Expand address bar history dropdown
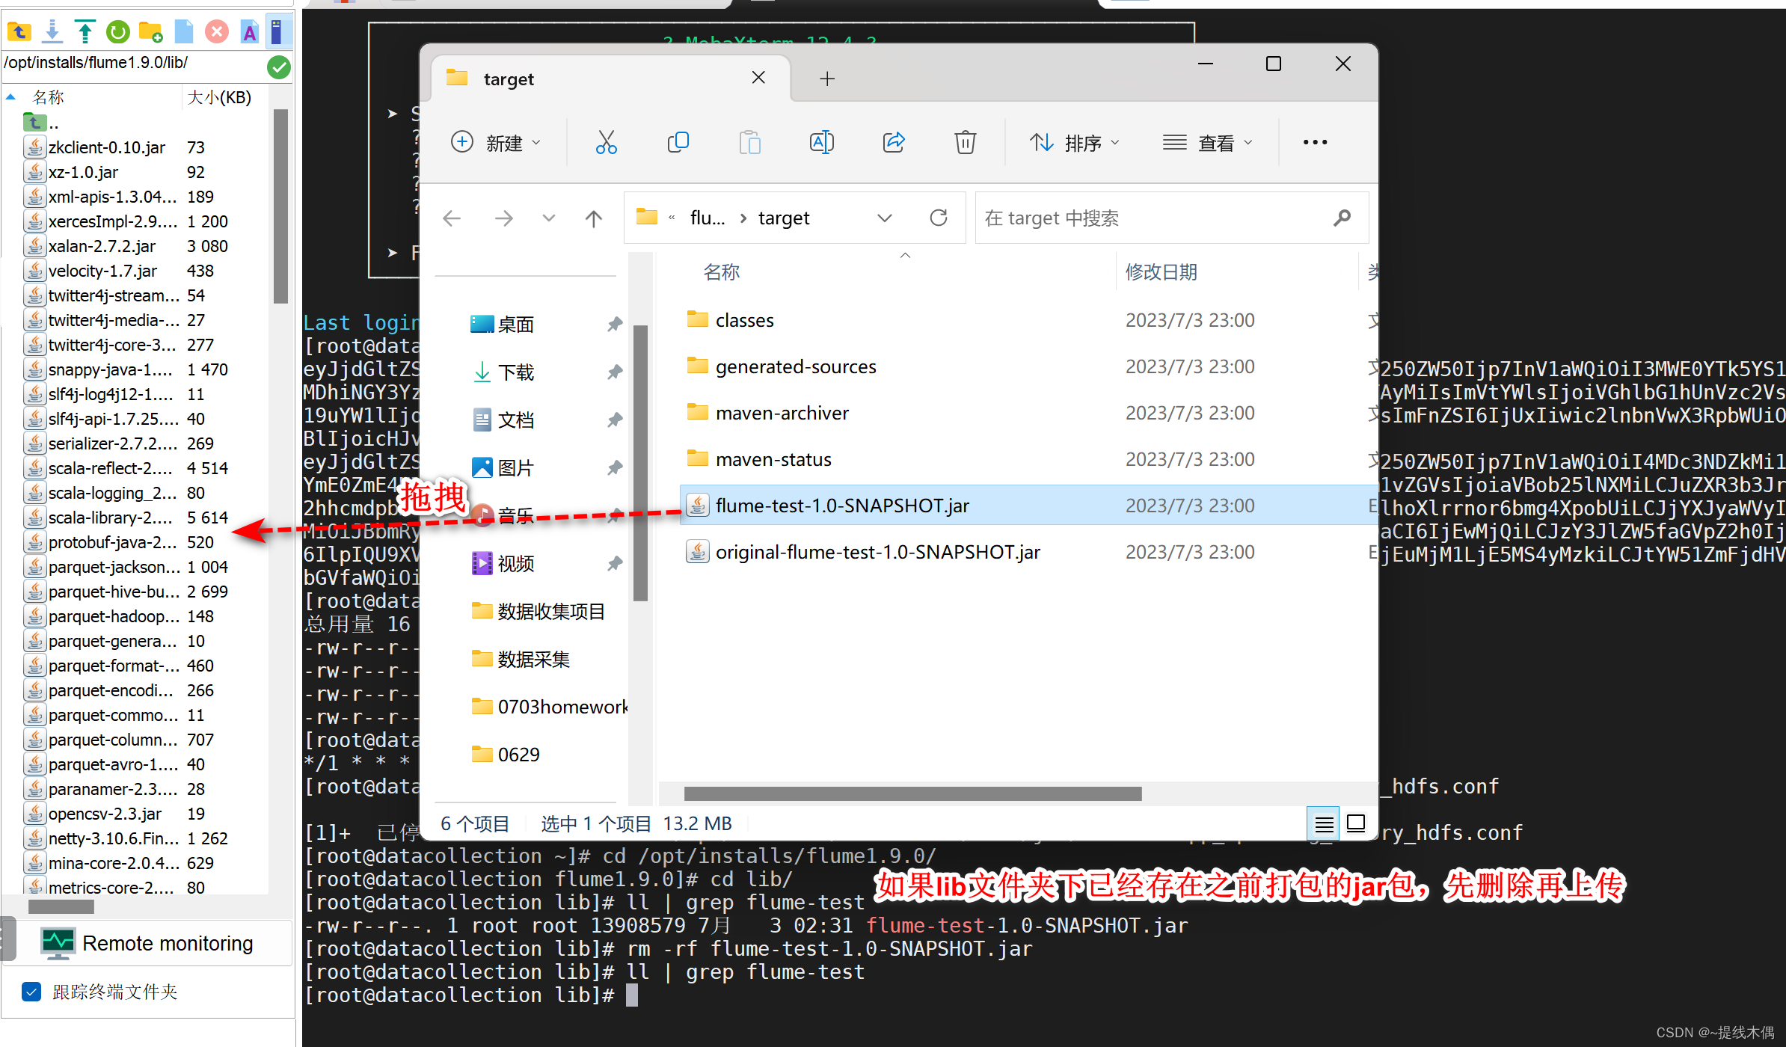 click(x=885, y=218)
